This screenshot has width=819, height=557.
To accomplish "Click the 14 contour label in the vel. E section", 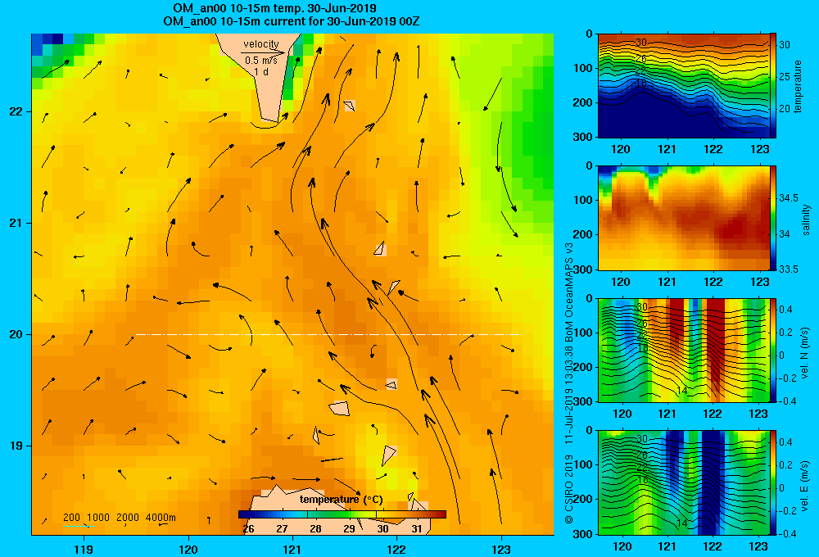I will coord(681,523).
